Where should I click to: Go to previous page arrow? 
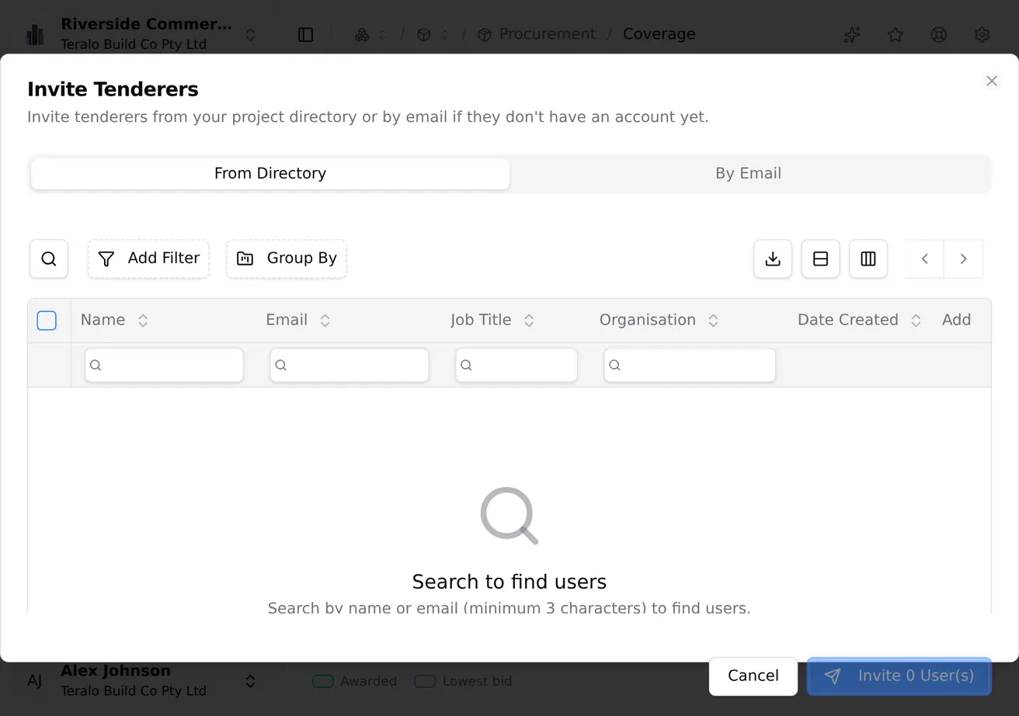[925, 259]
